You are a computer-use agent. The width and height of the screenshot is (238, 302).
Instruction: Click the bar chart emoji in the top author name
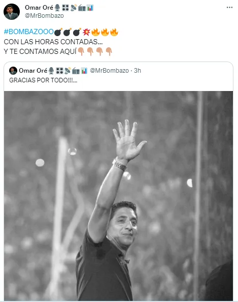click(90, 8)
